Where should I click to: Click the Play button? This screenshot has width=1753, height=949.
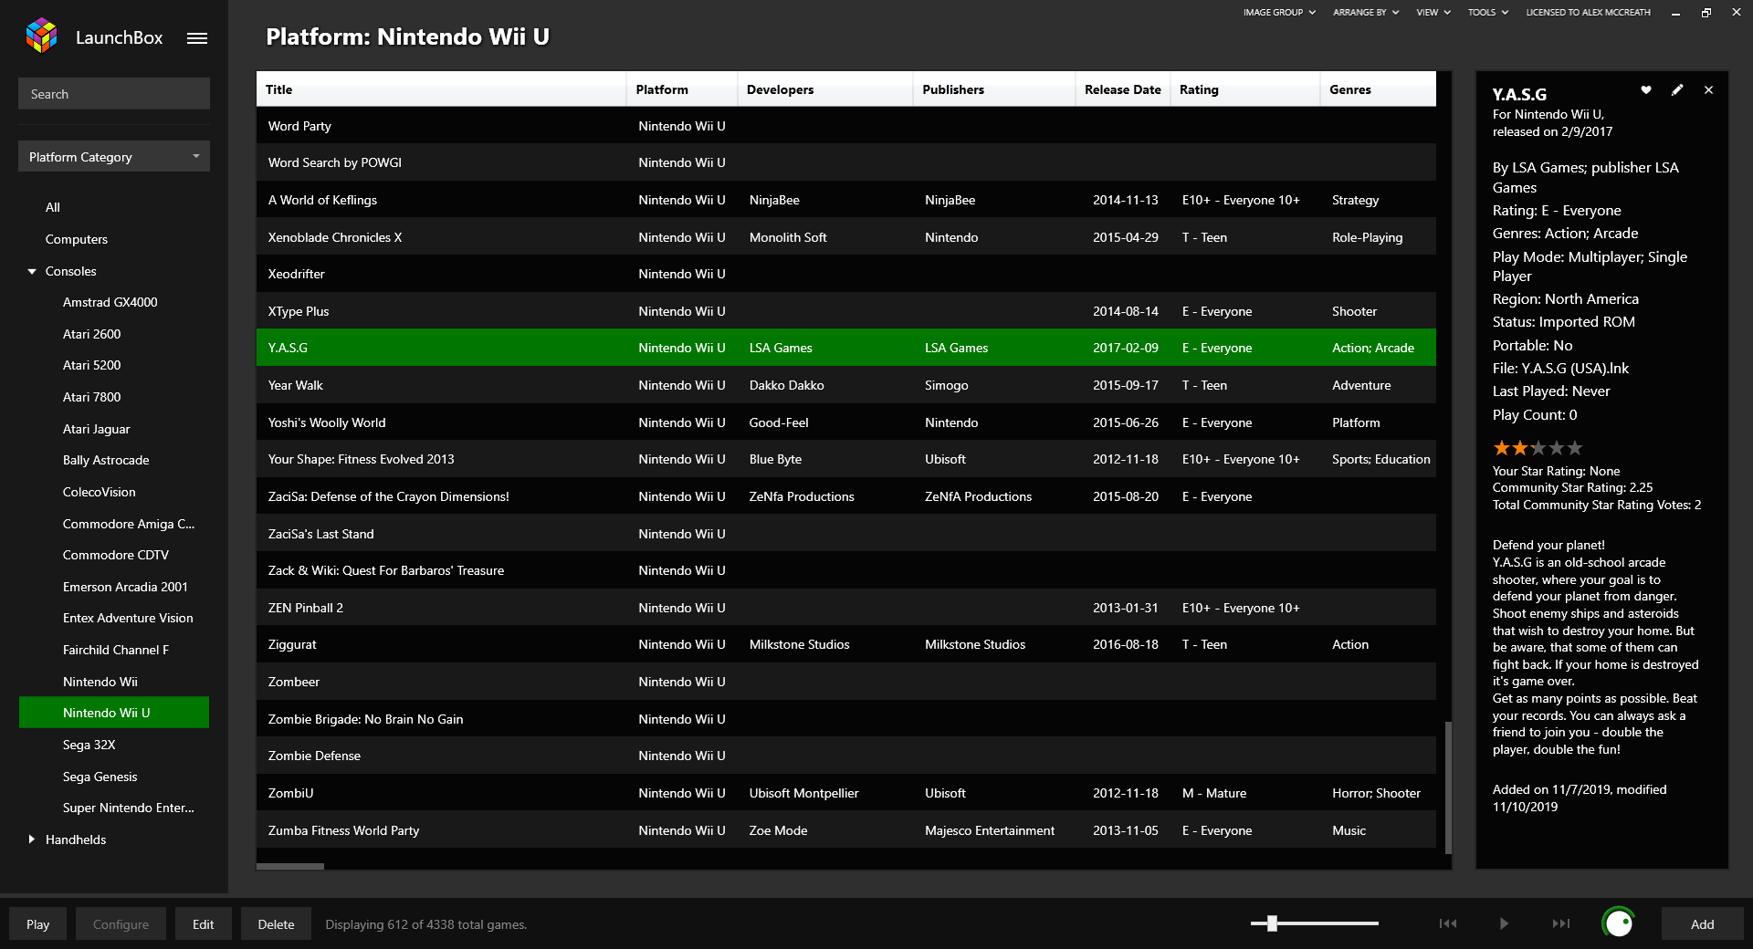pos(37,923)
